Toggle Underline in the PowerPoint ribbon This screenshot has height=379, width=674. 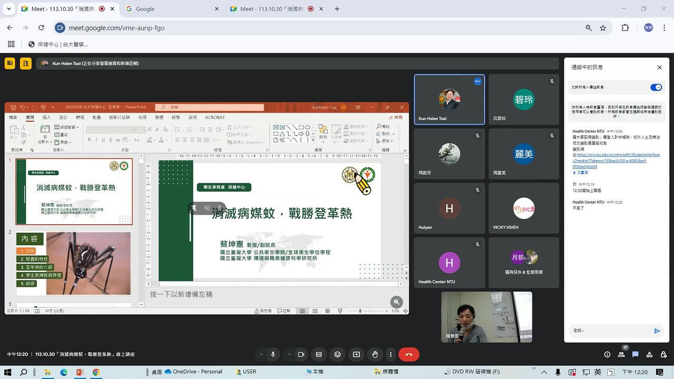[104, 139]
